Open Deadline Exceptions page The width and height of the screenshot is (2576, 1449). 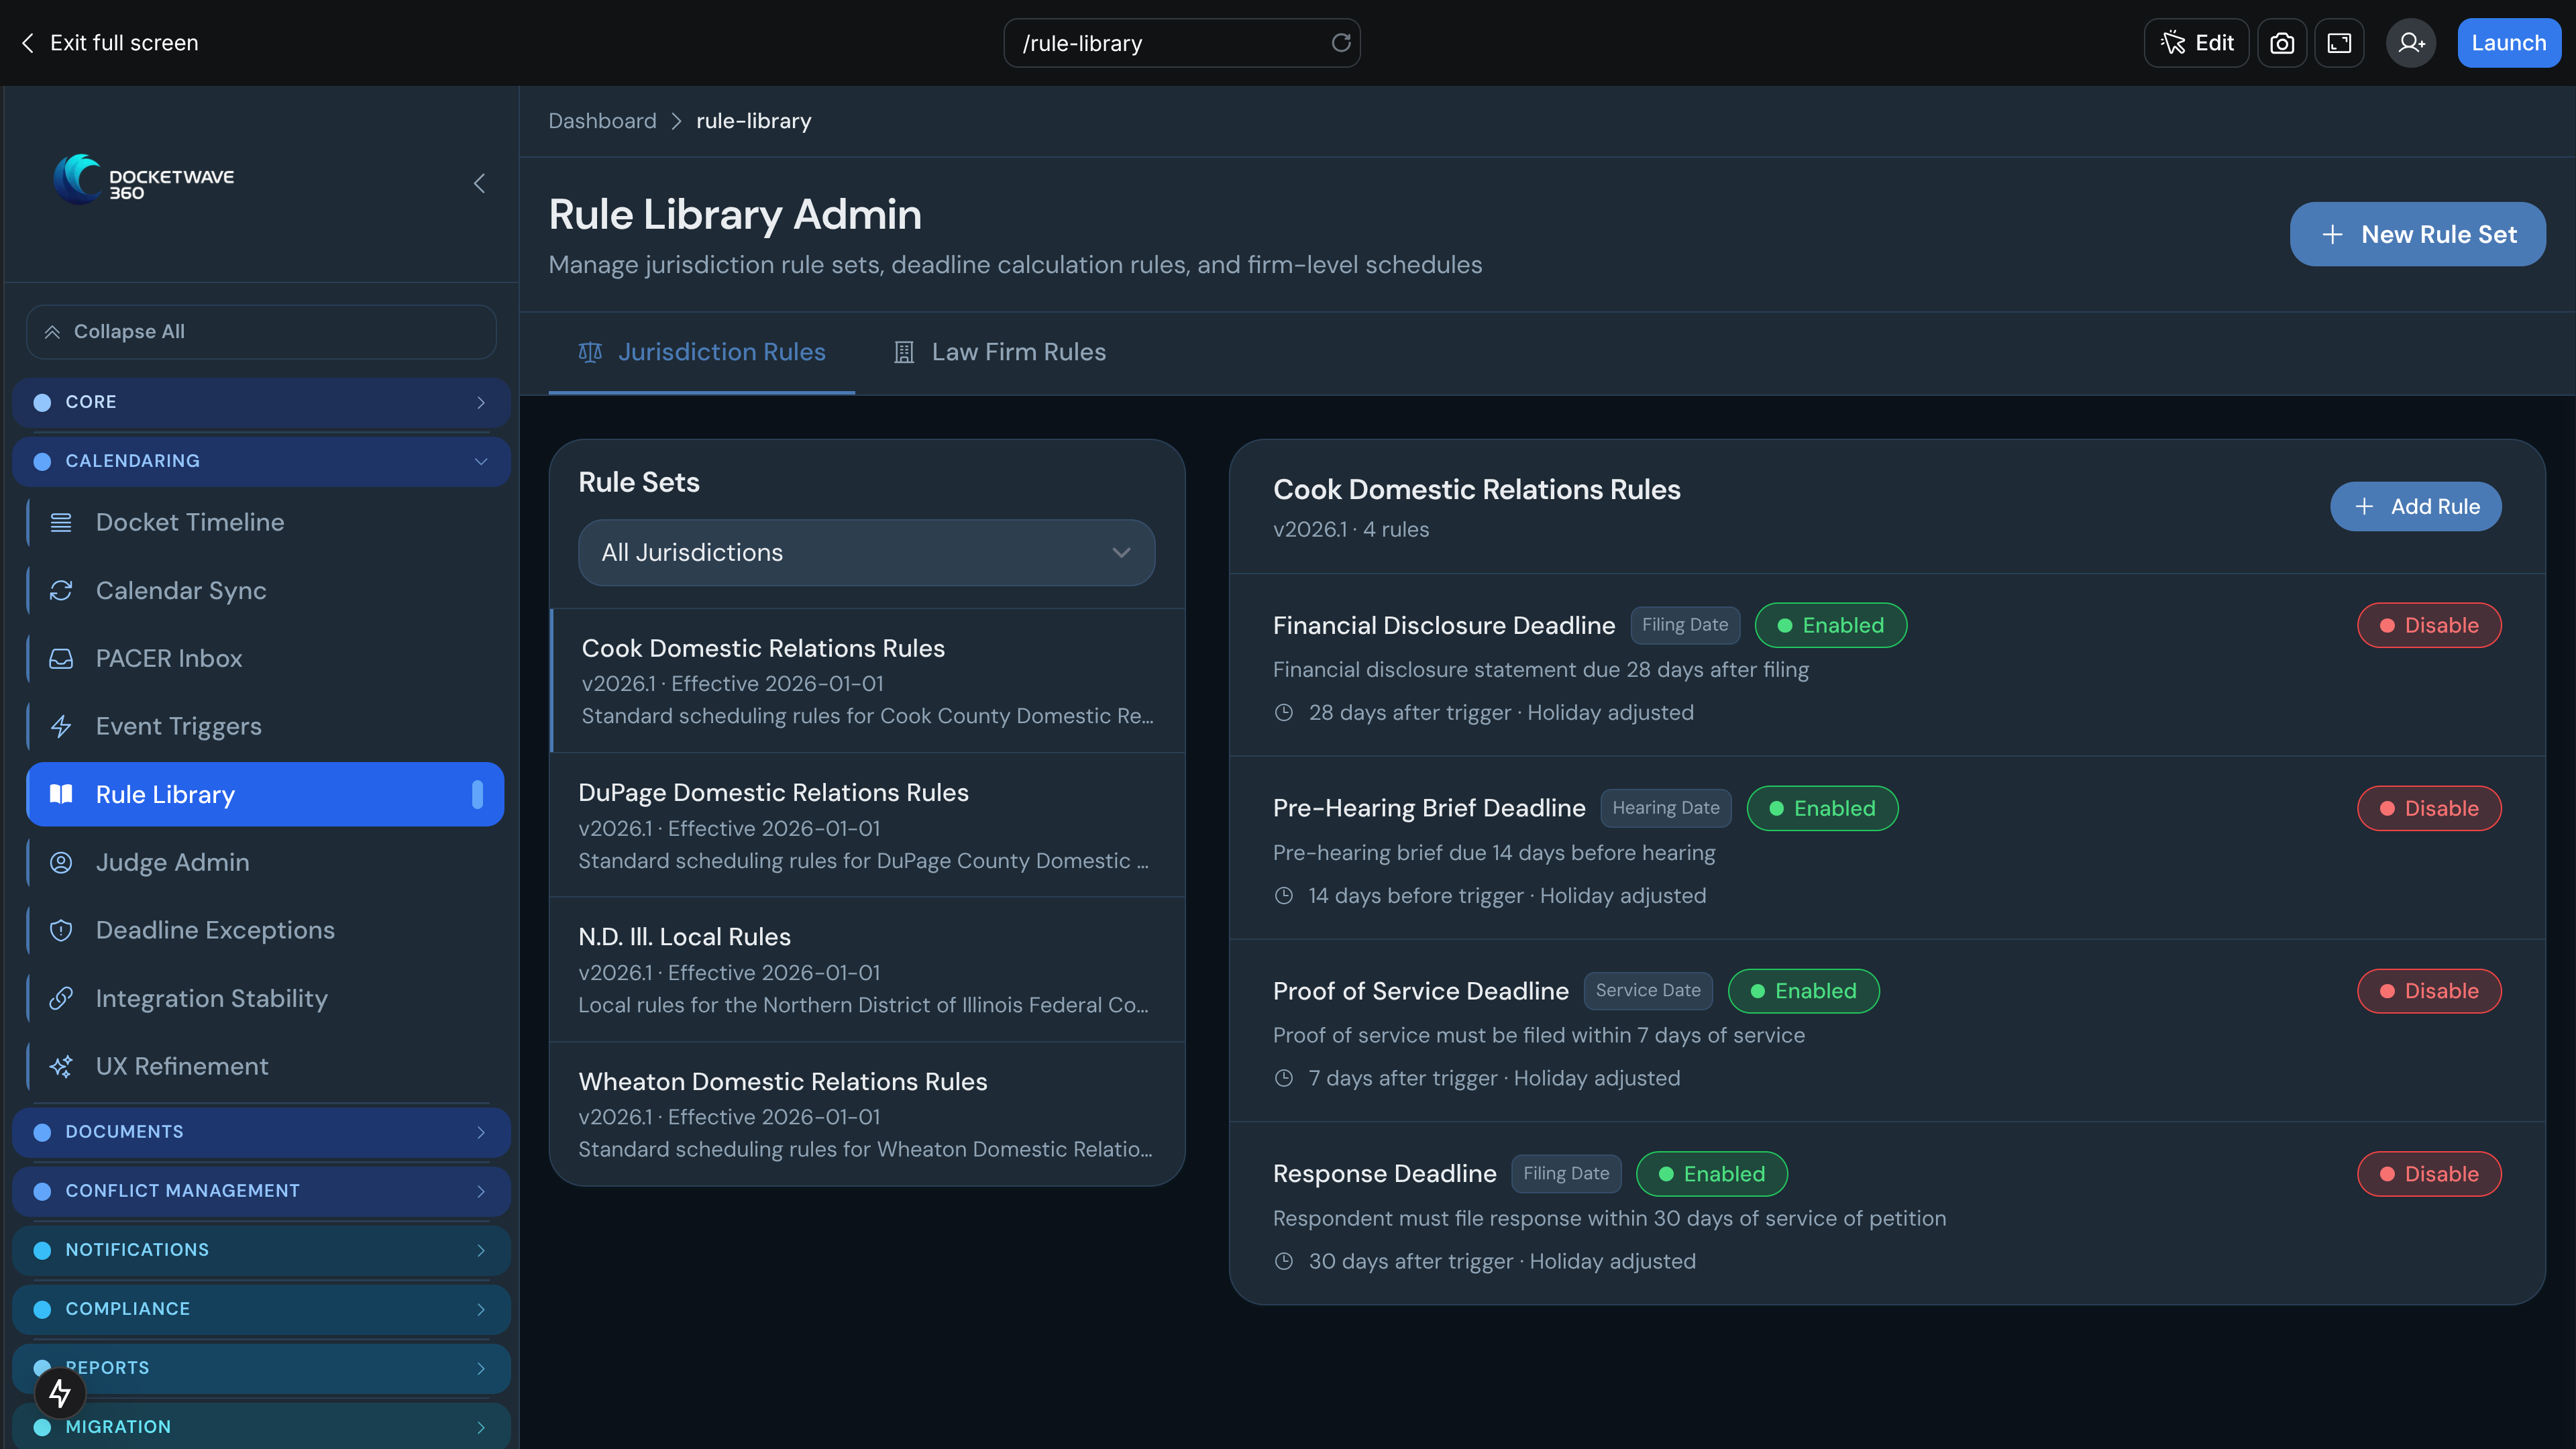pos(265,930)
